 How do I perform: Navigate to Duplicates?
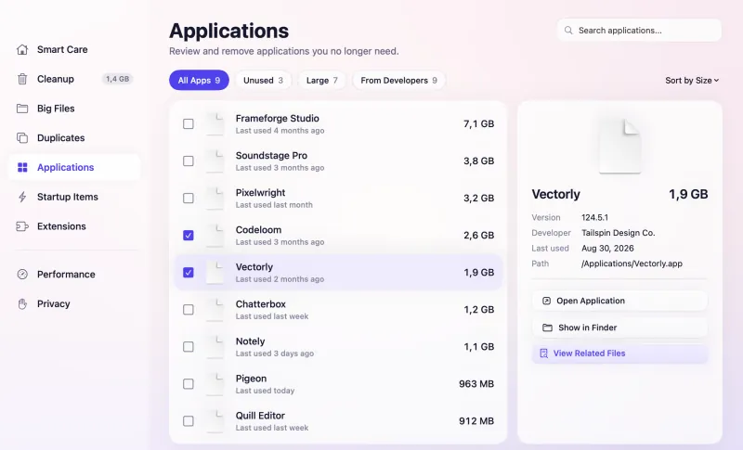pyautogui.click(x=74, y=137)
